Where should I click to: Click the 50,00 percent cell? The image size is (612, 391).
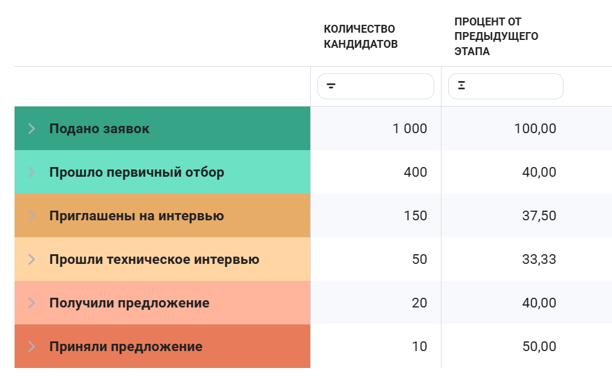[x=527, y=346]
